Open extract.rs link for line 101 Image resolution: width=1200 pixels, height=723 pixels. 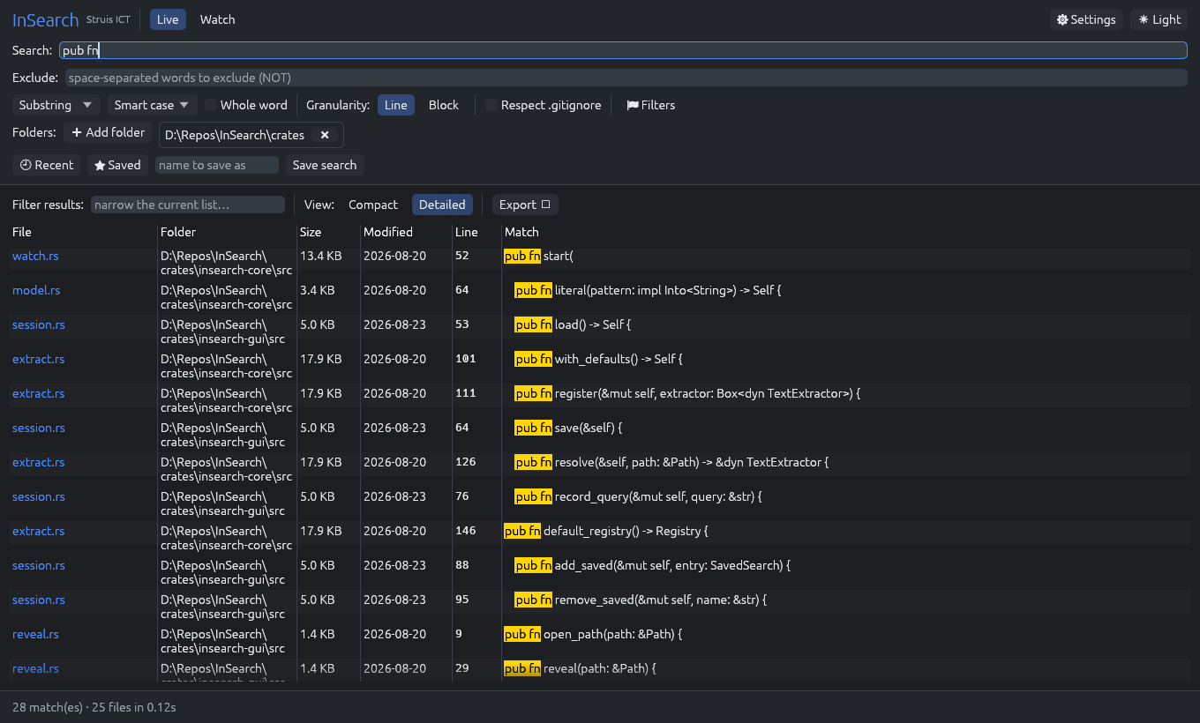click(38, 359)
